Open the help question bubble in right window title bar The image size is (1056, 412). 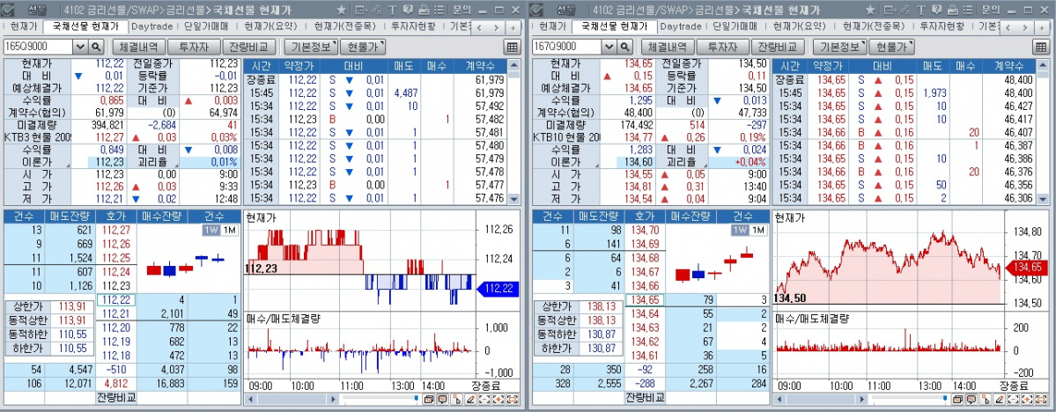(937, 10)
